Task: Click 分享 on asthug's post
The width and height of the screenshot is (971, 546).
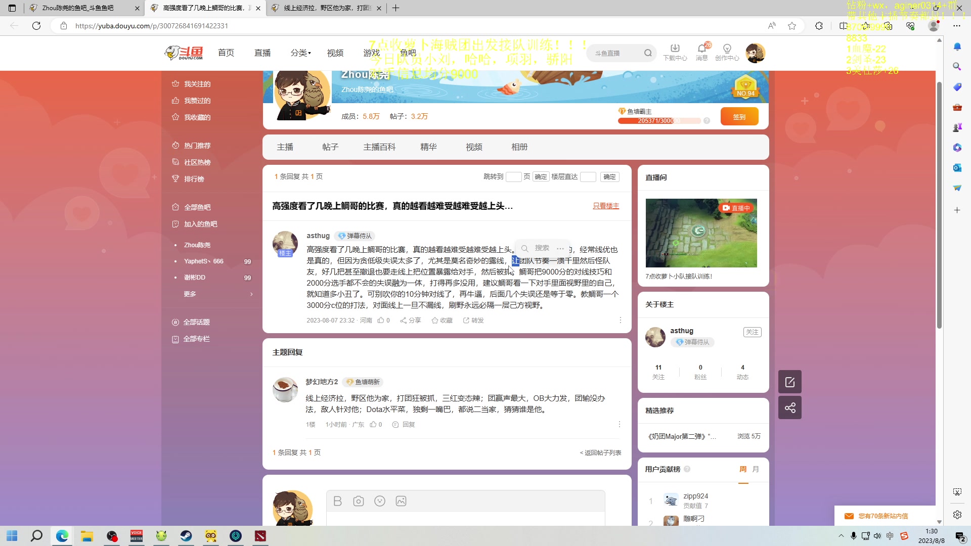Action: point(411,321)
